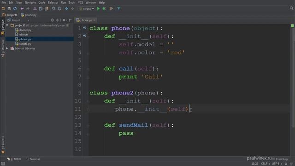Viewport: 295px width, 166px height.
Task: Click the green inspection status indicator
Action: pyautogui.click(x=292, y=26)
